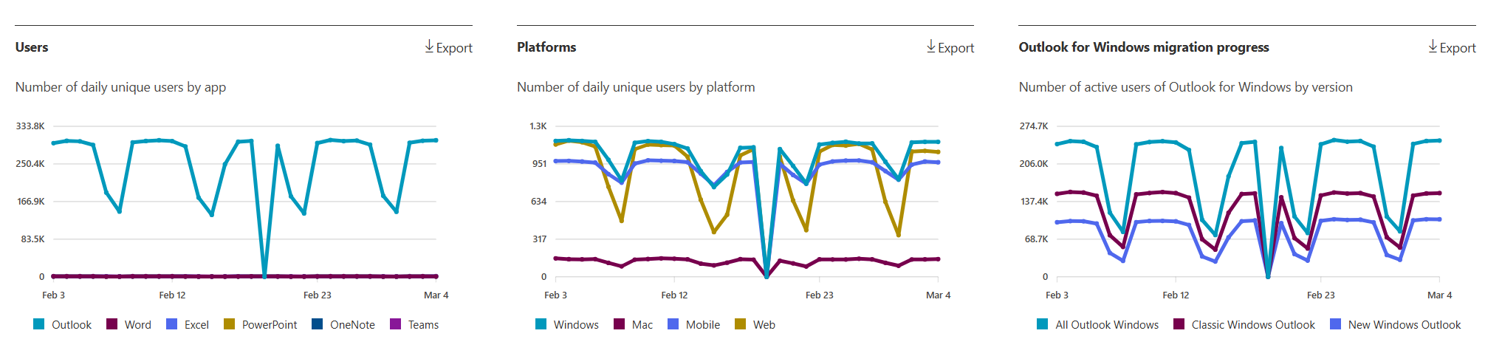The height and width of the screenshot is (356, 1502).
Task: Click the OneNote legend item
Action: coord(343,324)
